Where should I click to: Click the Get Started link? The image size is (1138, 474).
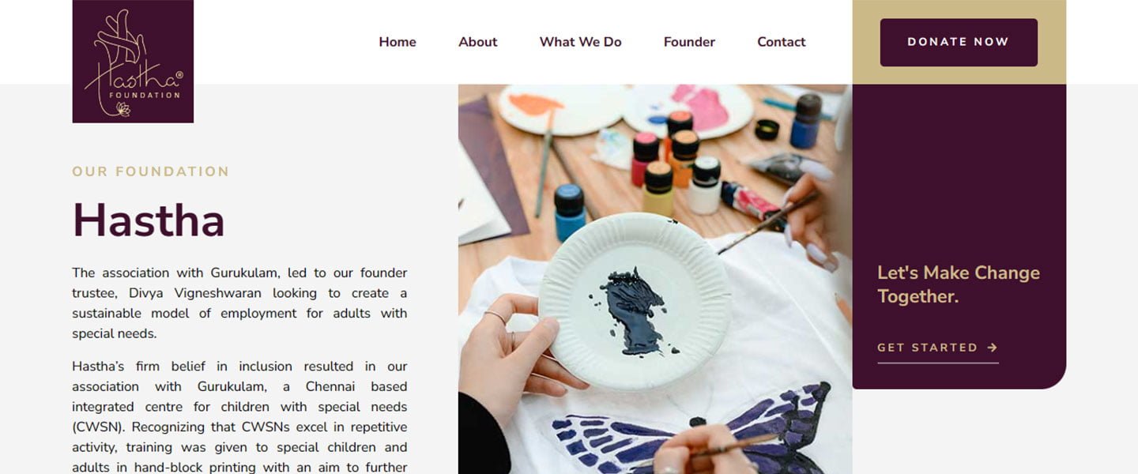click(938, 348)
